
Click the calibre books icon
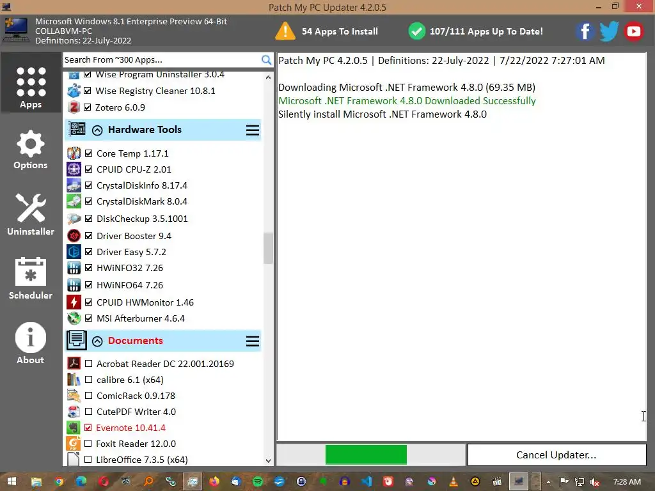pos(74,380)
